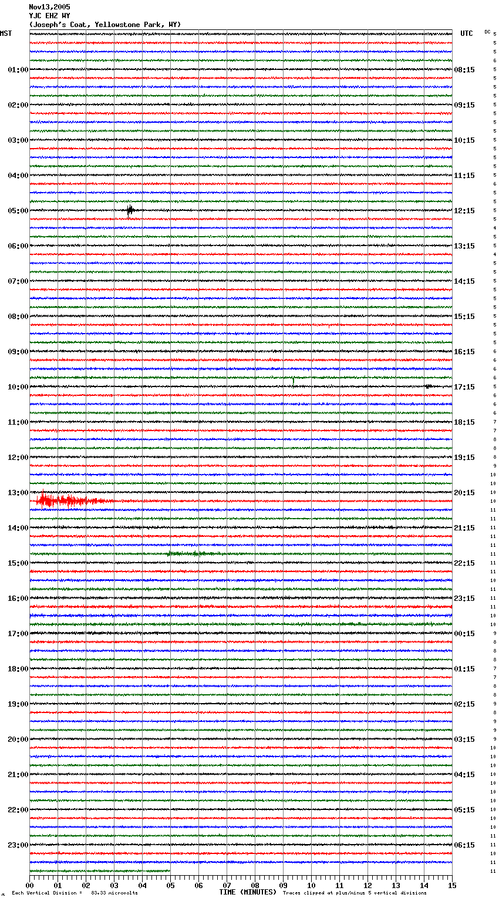Select the 23:00 MST time label
The height and width of the screenshot is (901, 499).
[18, 845]
